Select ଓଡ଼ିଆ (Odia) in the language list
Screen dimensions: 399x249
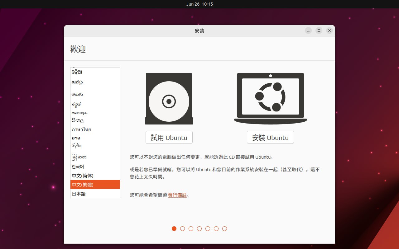[x=95, y=72]
